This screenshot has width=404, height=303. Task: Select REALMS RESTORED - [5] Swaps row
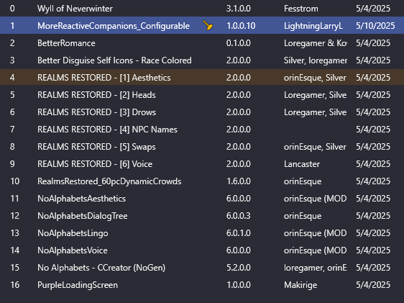pos(202,147)
